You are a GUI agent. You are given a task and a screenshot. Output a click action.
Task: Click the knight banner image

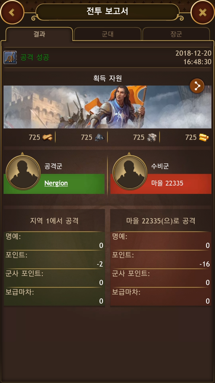pos(107,107)
